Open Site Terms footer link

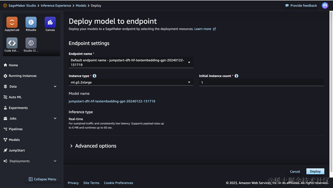[91, 183]
